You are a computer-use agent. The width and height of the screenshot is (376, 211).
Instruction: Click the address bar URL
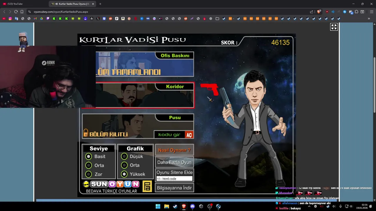[x=61, y=12]
